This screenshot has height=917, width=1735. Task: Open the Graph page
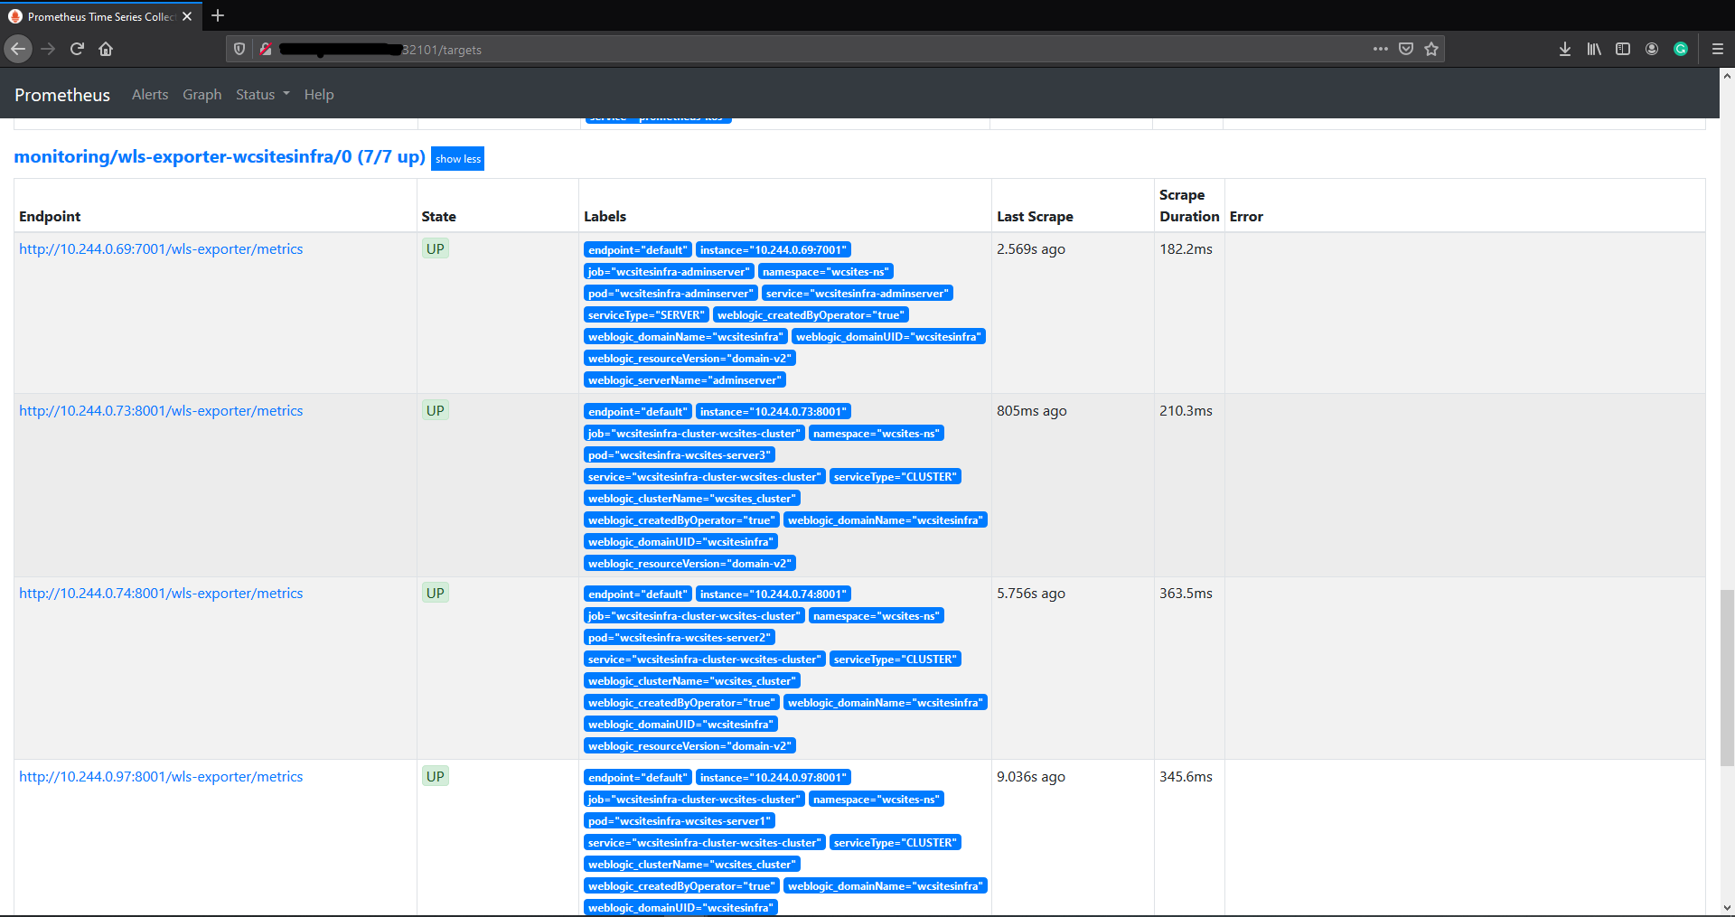coord(202,95)
